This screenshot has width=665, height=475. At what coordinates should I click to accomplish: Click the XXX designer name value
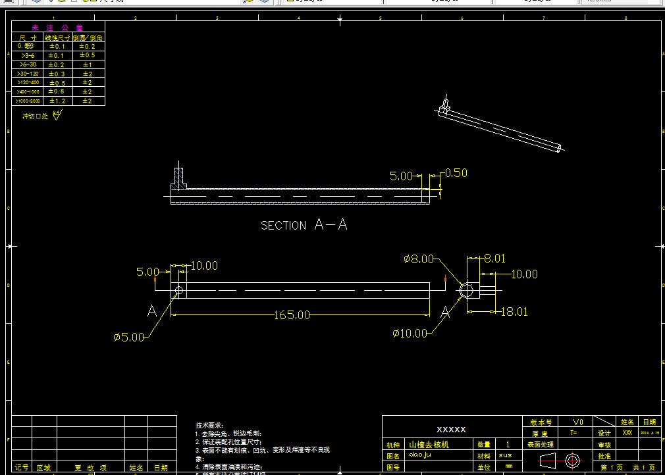coord(627,433)
